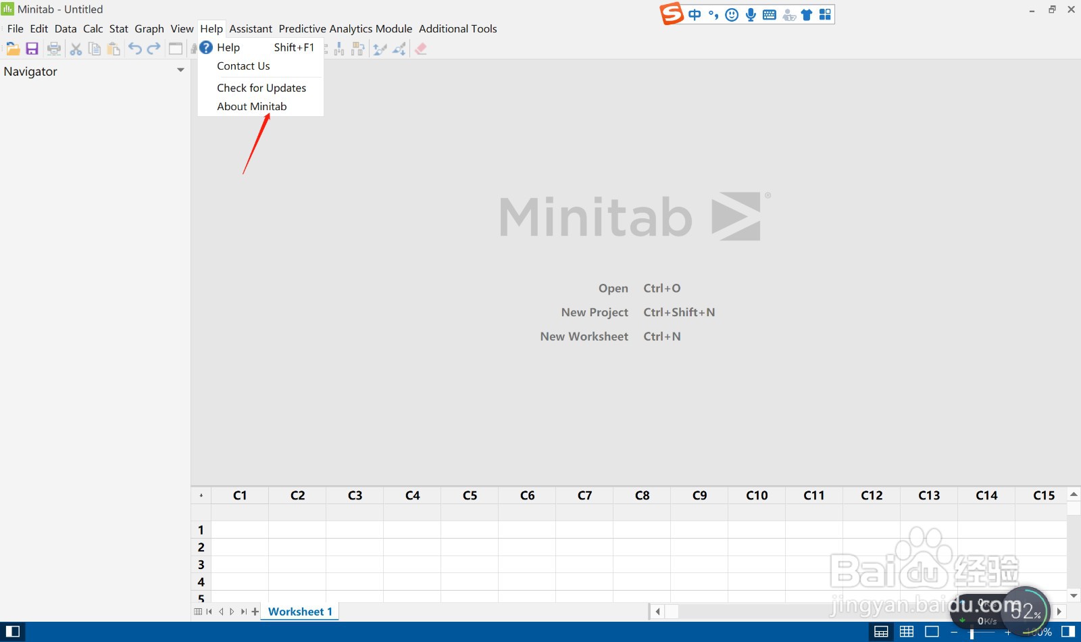Open a file with the folder icon
Viewport: 1081px width, 642px height.
12,49
